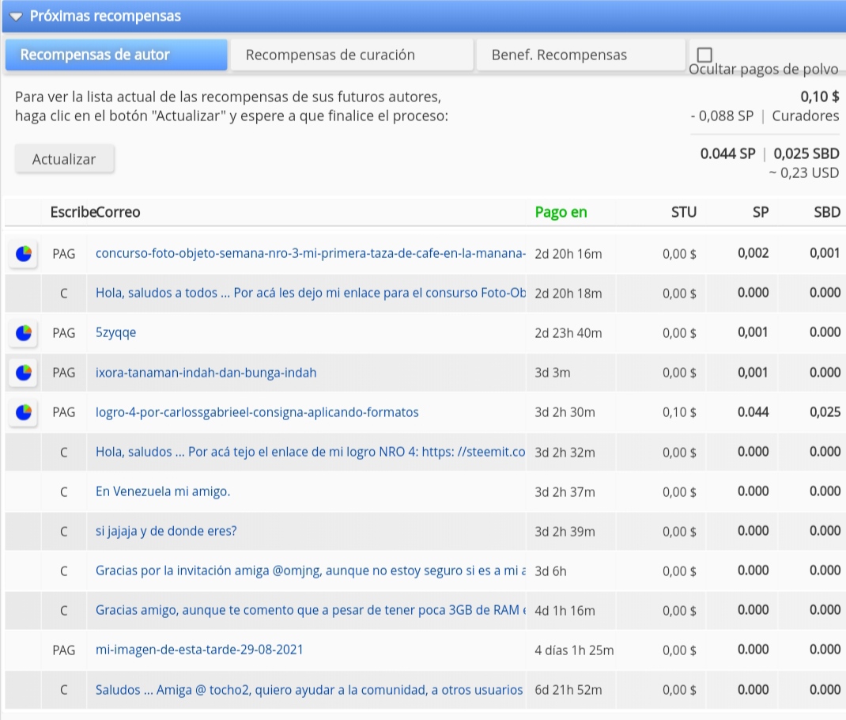Image resolution: width=846 pixels, height=720 pixels.
Task: Open the 5zyqqe post link
Action: point(115,333)
